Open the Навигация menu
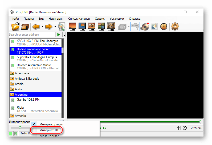 (x=56, y=19)
